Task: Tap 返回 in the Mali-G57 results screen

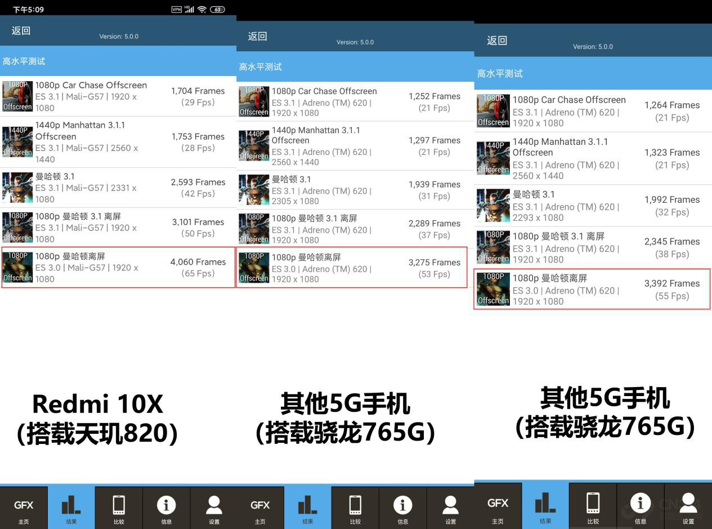Action: pyautogui.click(x=21, y=30)
